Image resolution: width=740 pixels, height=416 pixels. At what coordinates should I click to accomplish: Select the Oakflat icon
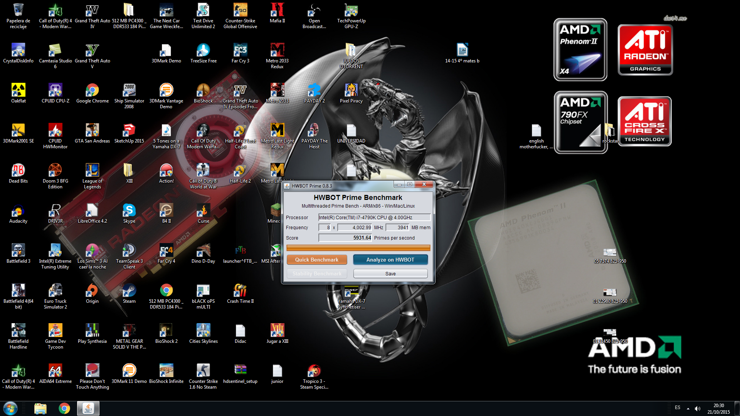pyautogui.click(x=18, y=93)
